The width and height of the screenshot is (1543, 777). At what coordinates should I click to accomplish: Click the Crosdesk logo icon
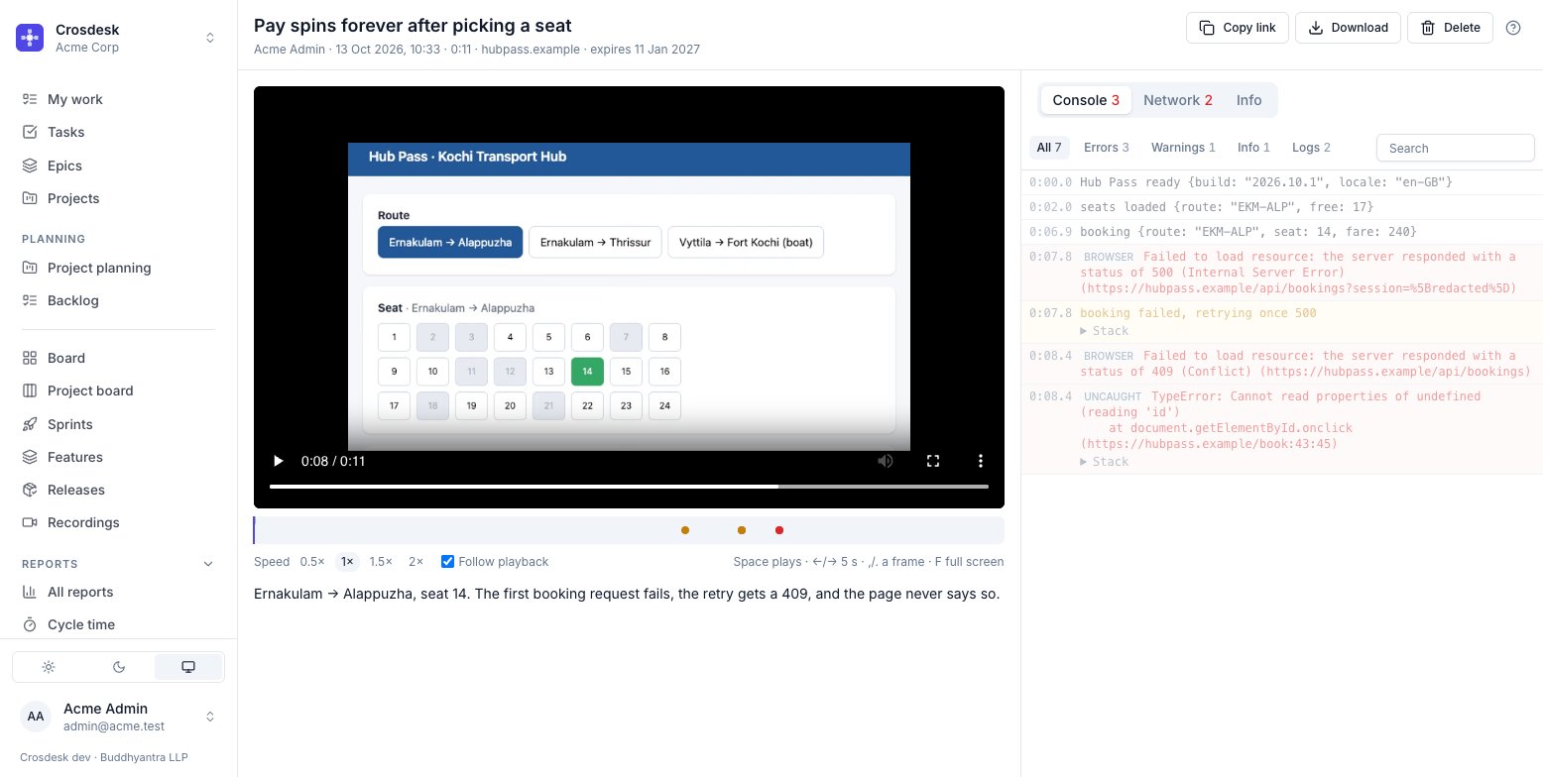30,38
